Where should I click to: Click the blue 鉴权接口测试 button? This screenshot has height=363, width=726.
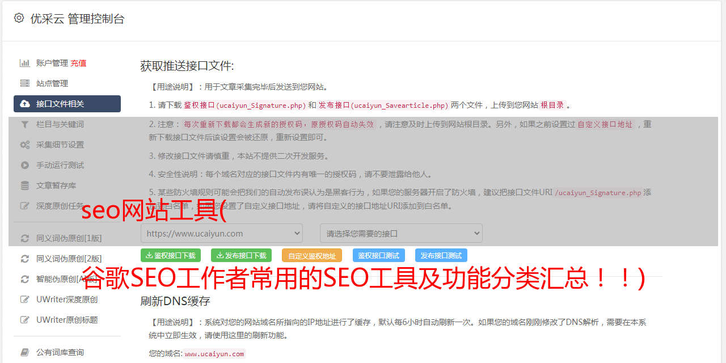point(379,255)
